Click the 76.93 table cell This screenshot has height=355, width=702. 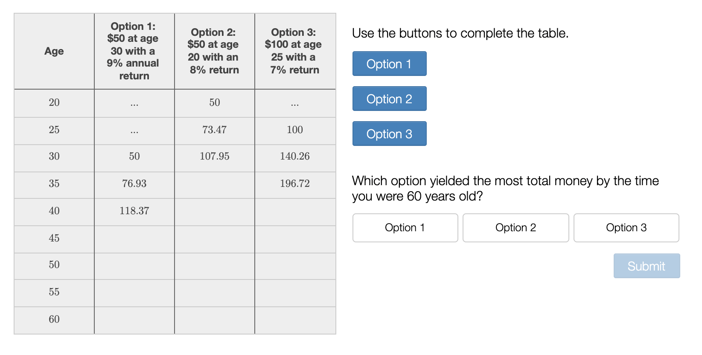(x=134, y=183)
